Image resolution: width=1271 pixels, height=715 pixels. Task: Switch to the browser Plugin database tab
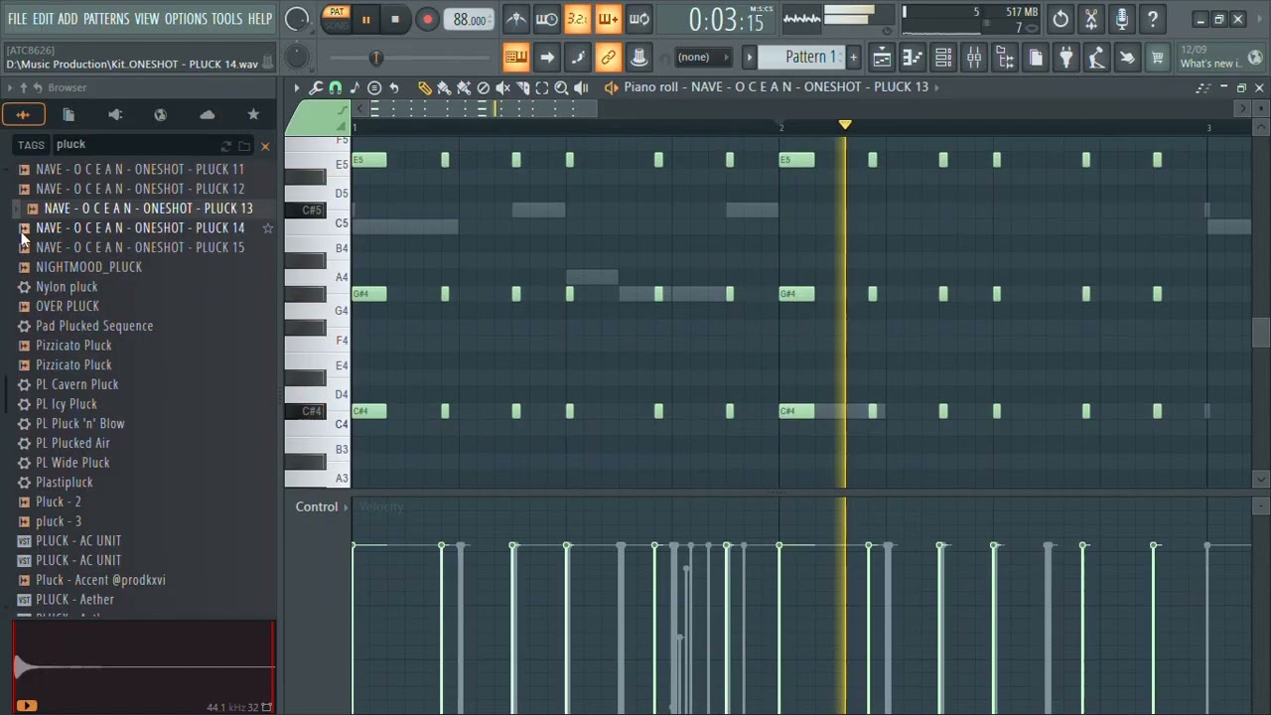pos(115,115)
